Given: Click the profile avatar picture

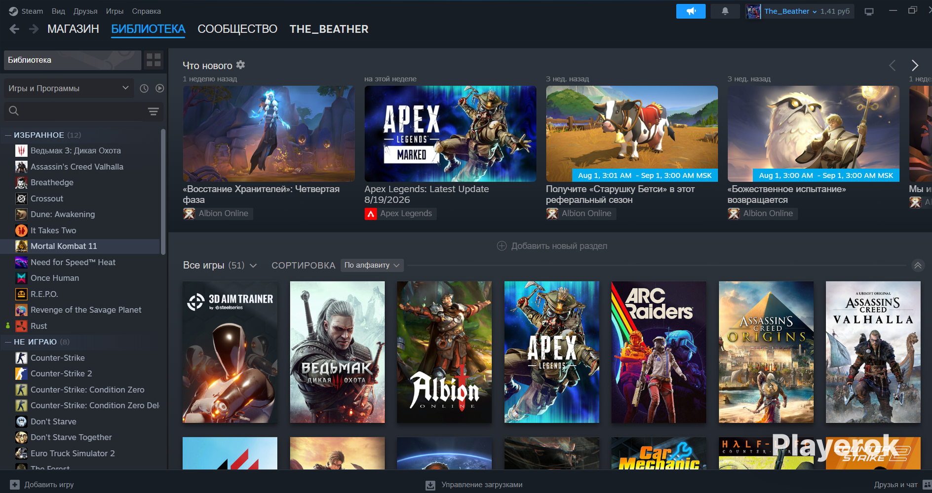Looking at the screenshot, I should [753, 11].
